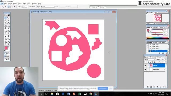The width and height of the screenshot is (171, 96).
Task: Toggle lock image pixels brush icon
Action: tap(151, 62)
